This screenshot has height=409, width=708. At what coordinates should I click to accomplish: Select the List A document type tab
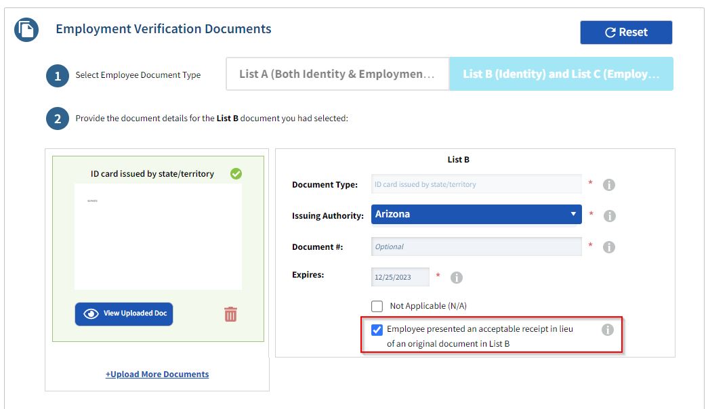click(x=337, y=74)
